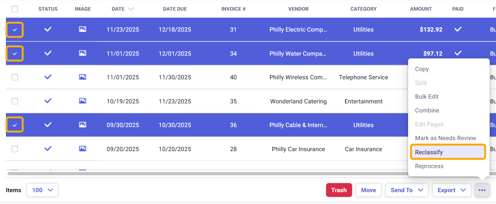
Task: Select the Philly Wireless row checkbox
Action: click(15, 77)
